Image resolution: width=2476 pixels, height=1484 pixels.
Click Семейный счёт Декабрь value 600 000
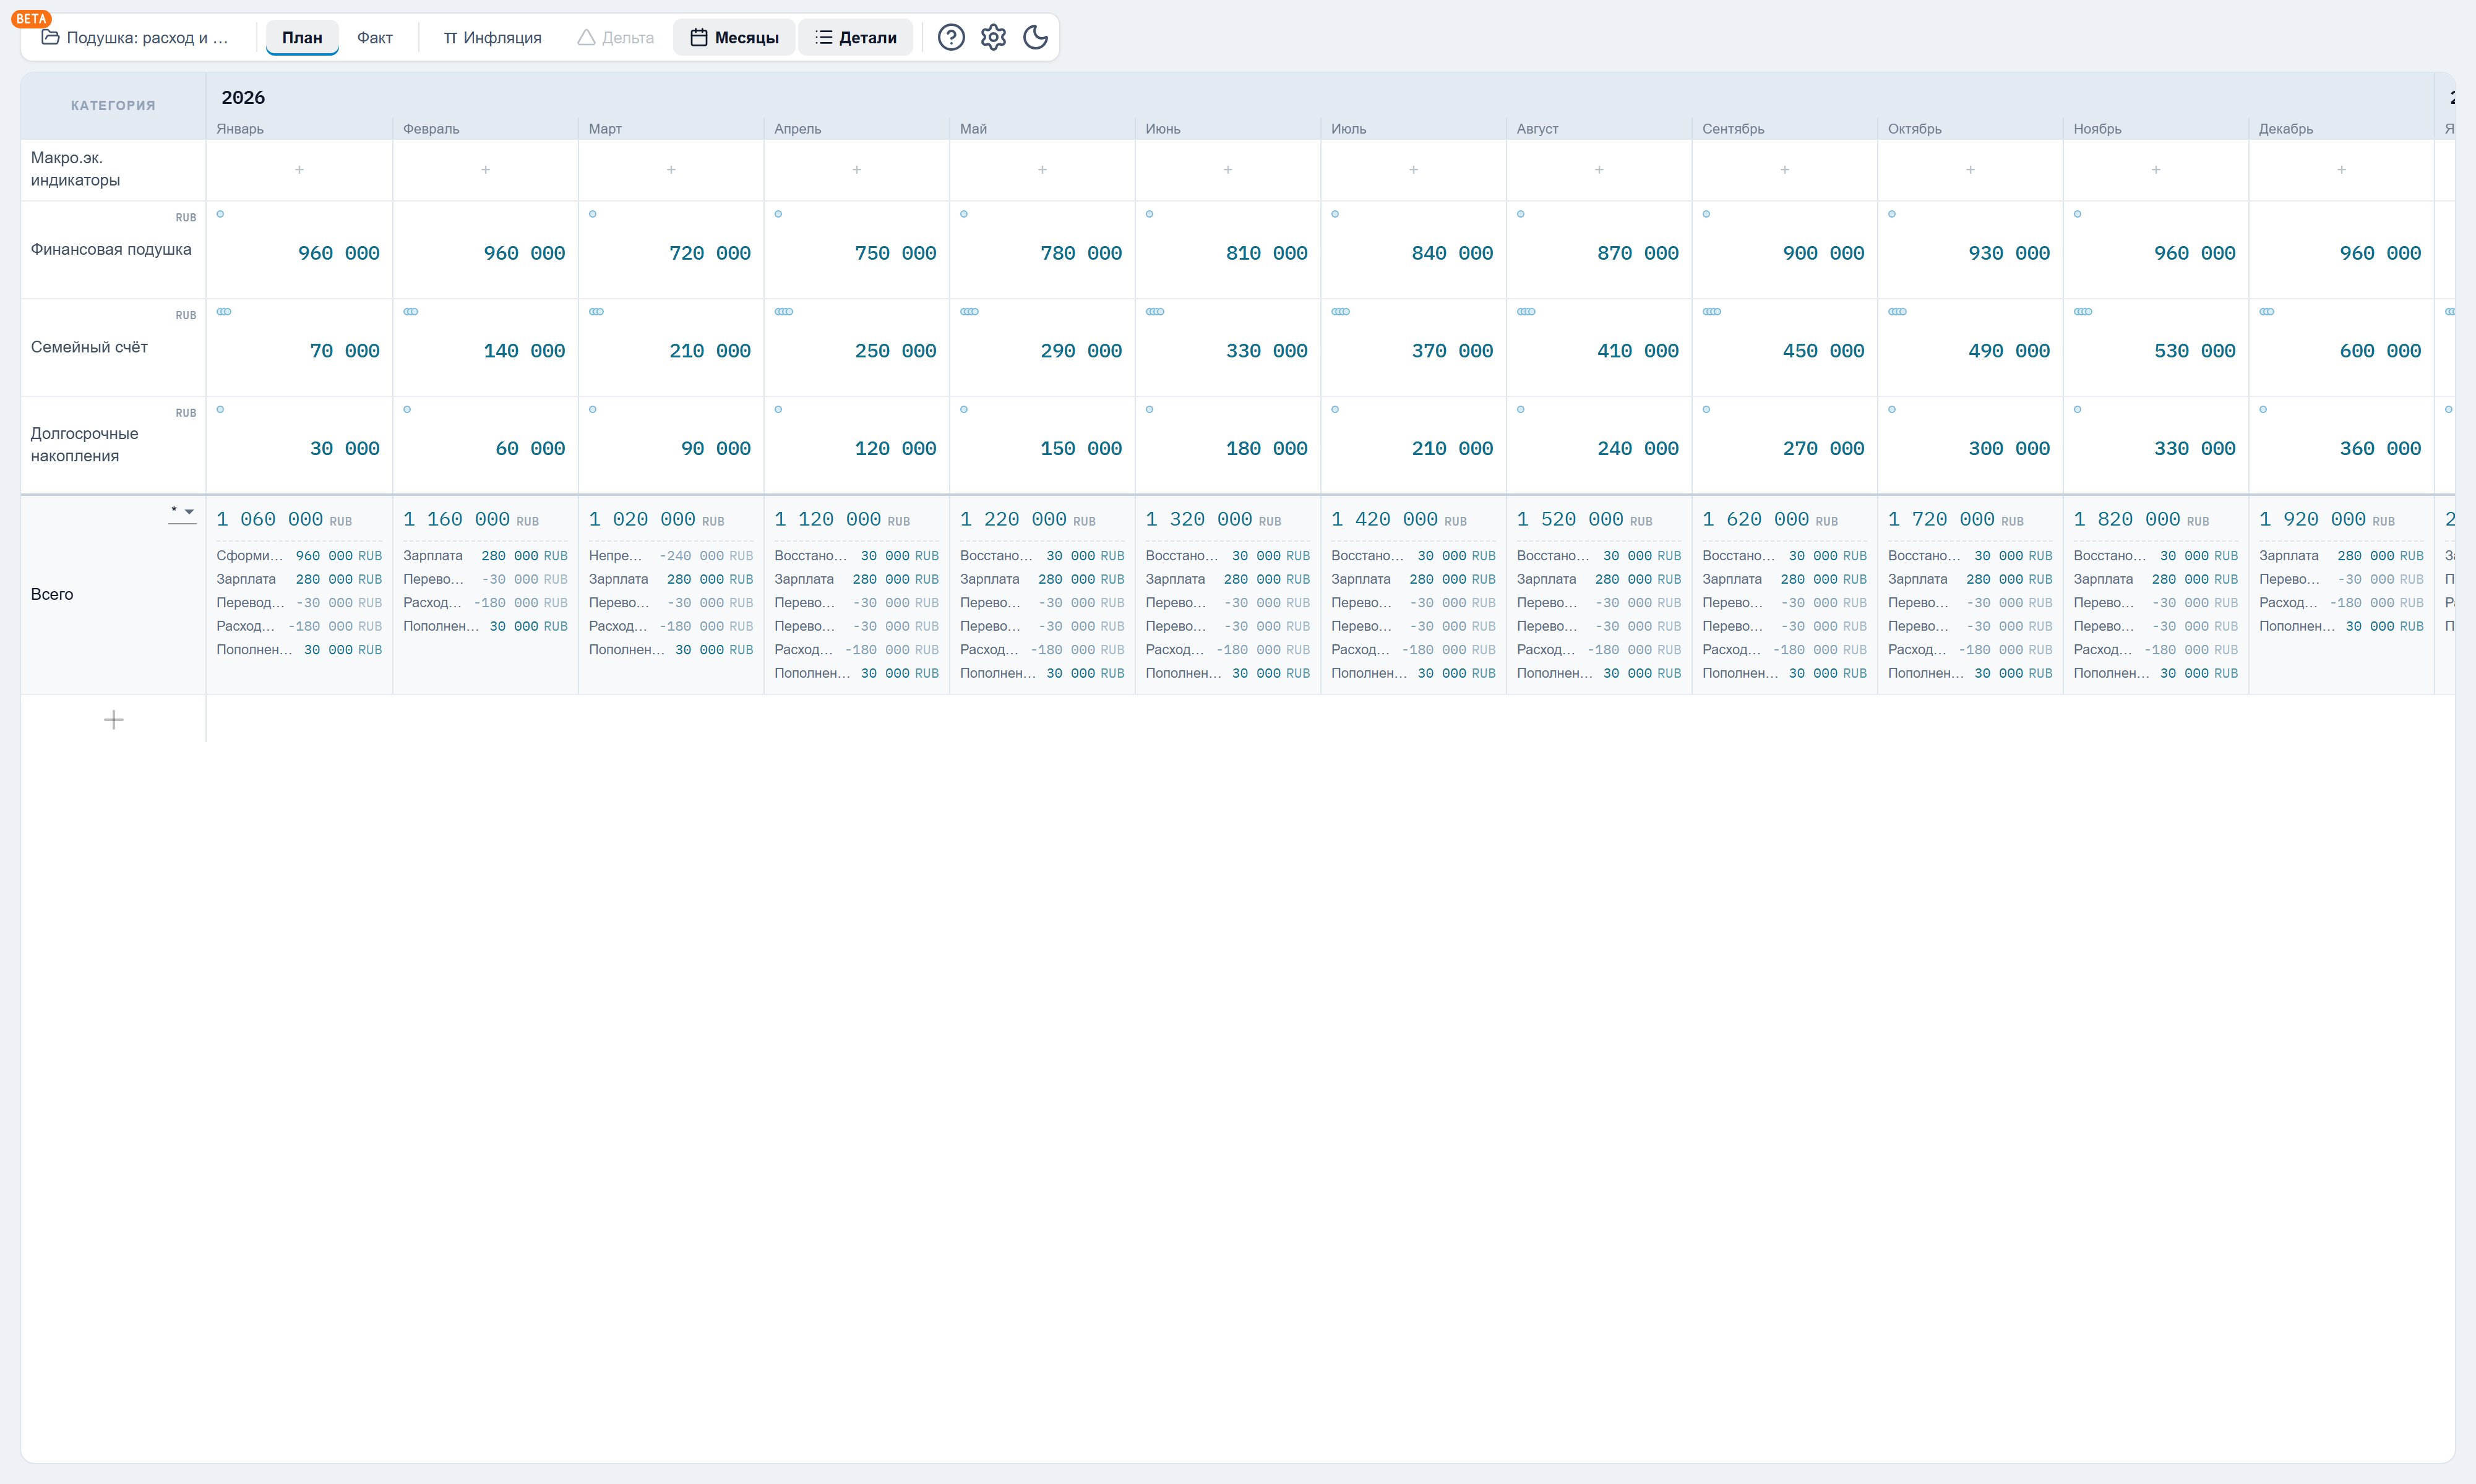click(2380, 351)
